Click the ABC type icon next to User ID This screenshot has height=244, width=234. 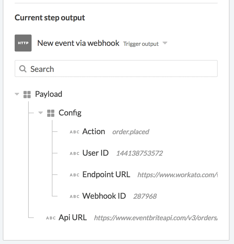click(75, 153)
